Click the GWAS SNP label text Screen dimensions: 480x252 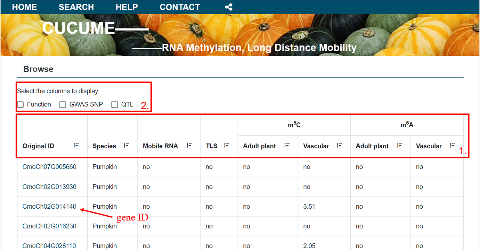pos(86,104)
